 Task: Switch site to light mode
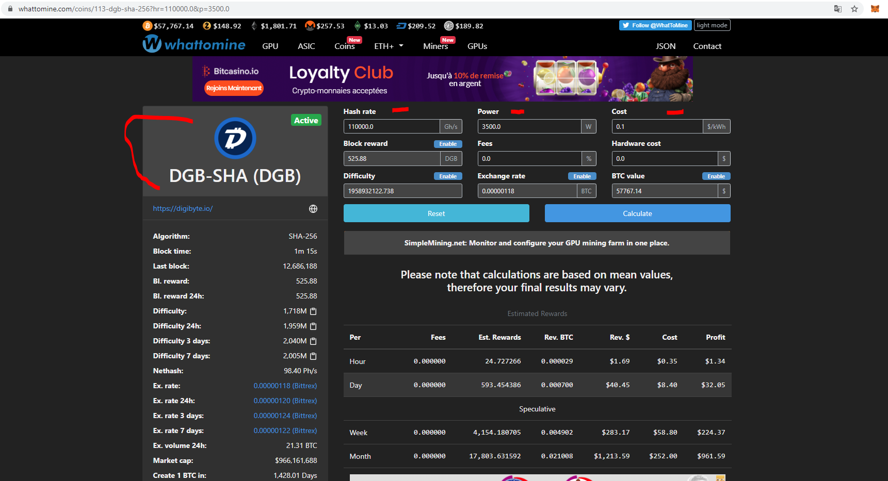click(x=712, y=25)
